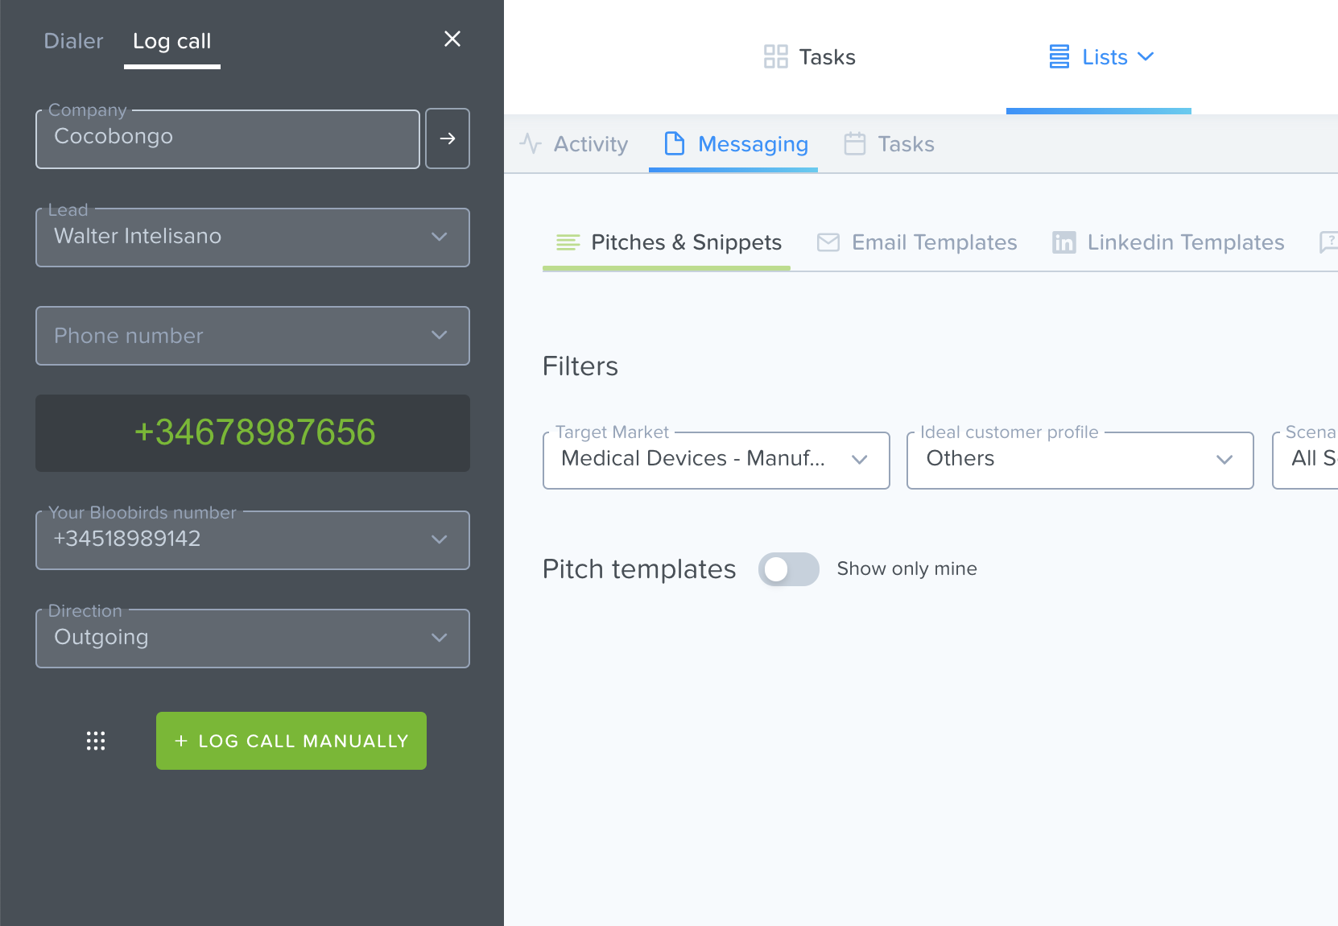Expand Your Bloobirds number dropdown
The height and width of the screenshot is (926, 1338).
pos(253,540)
